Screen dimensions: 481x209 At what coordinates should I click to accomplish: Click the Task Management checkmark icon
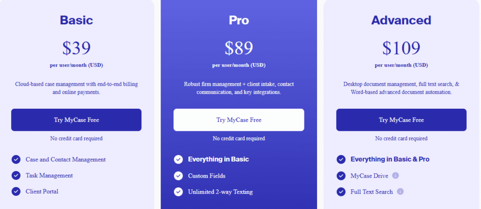[x=16, y=175]
